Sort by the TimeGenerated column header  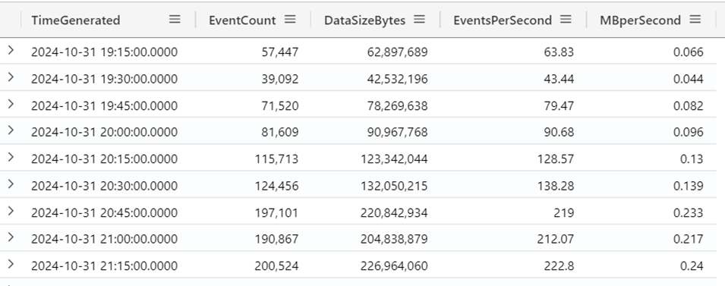click(x=76, y=20)
